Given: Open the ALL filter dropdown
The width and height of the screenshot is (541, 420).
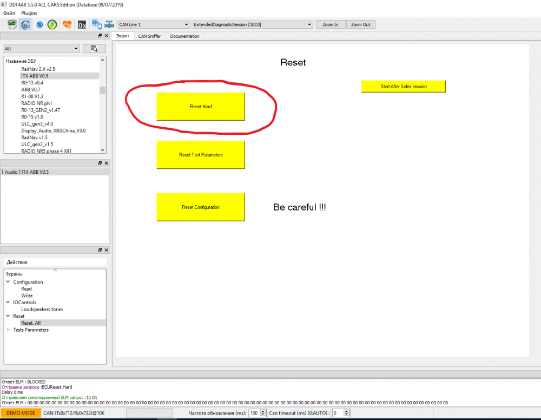Looking at the screenshot, I should [42, 49].
